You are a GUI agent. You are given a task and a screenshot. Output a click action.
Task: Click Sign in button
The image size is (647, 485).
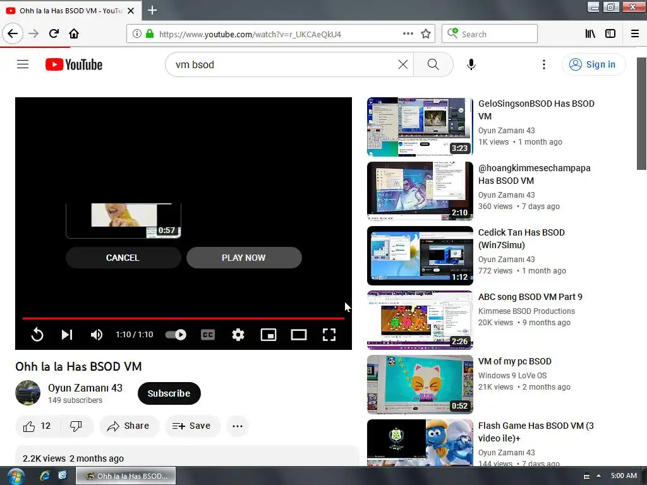(593, 64)
